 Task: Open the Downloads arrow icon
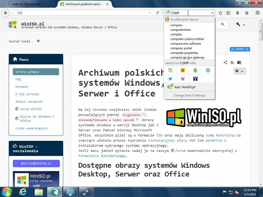pyautogui.click(x=238, y=13)
